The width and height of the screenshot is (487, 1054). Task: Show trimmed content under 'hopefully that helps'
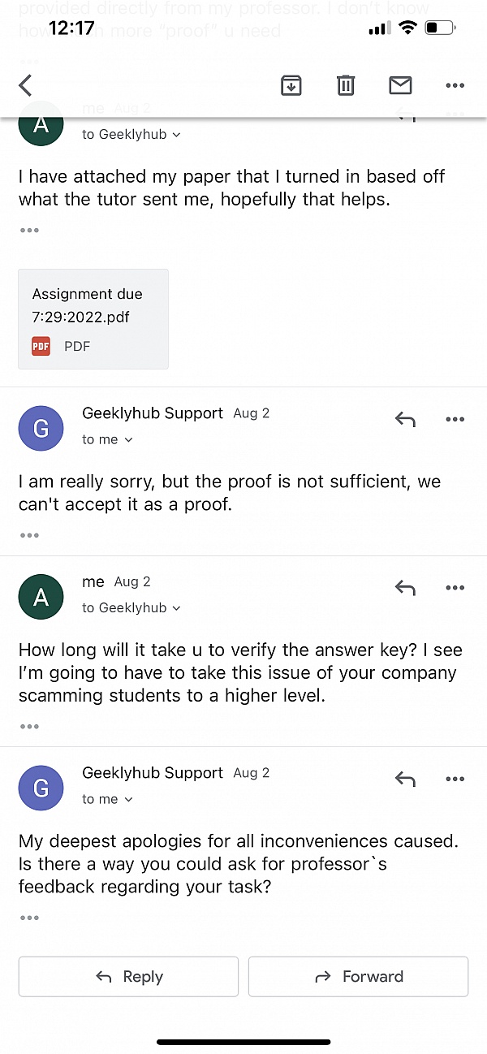29,230
